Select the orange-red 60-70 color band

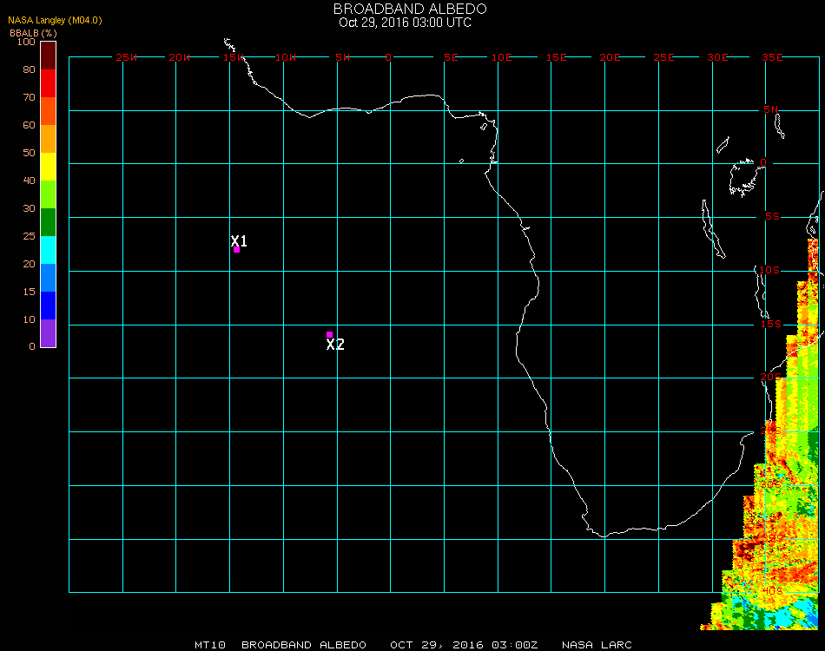48,111
